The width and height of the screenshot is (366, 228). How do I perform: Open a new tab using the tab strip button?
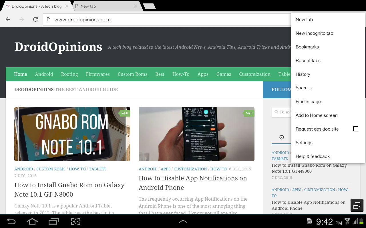click(x=149, y=6)
